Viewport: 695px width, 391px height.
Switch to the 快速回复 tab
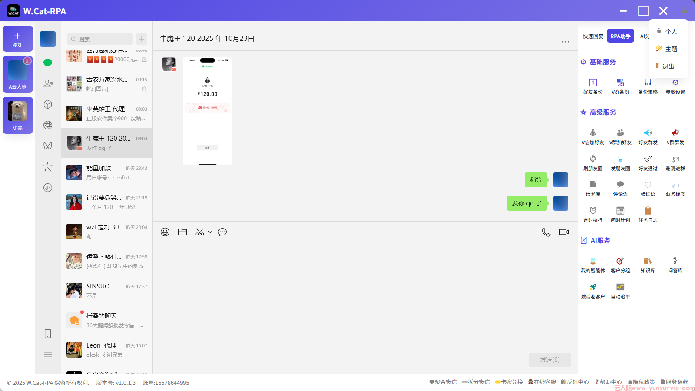point(593,36)
